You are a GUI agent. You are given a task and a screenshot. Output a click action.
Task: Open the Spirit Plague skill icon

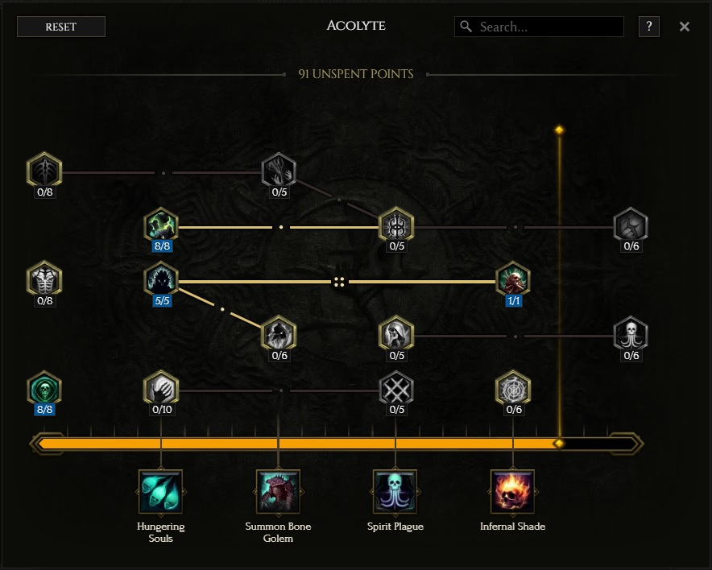click(x=395, y=491)
